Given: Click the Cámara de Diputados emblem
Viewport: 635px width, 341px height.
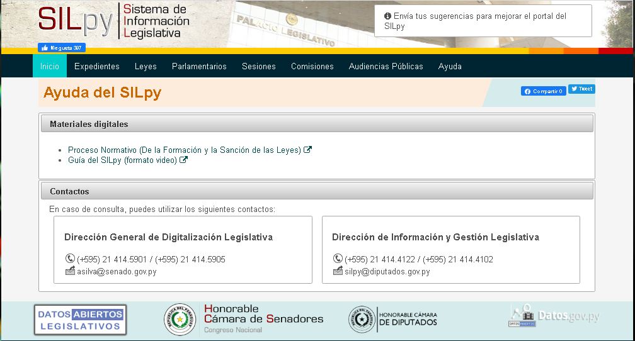Looking at the screenshot, I should (362, 320).
